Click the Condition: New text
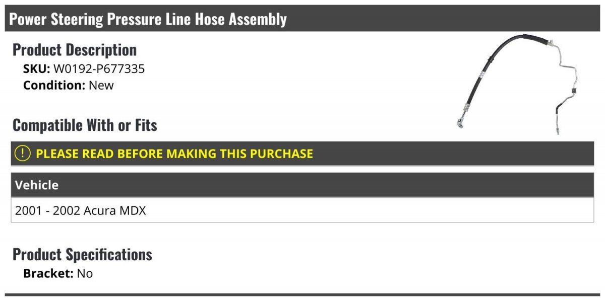 point(69,85)
